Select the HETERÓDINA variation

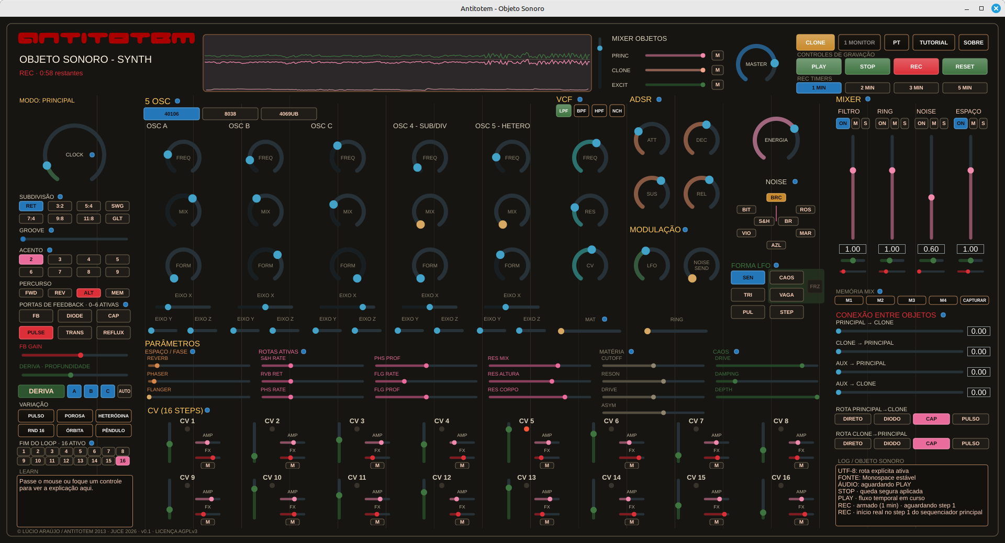tap(114, 416)
